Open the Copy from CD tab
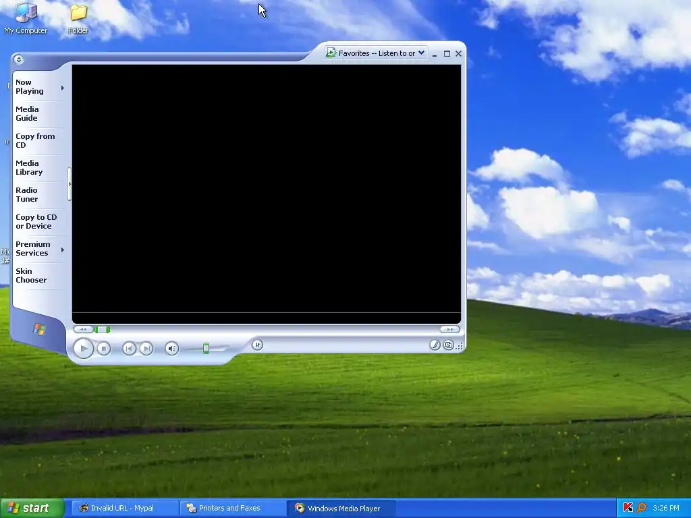Image resolution: width=691 pixels, height=518 pixels. [x=35, y=140]
